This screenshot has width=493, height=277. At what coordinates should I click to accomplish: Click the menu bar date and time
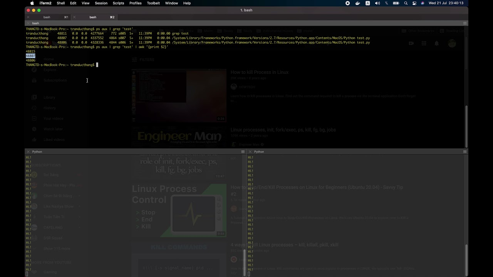446,3
